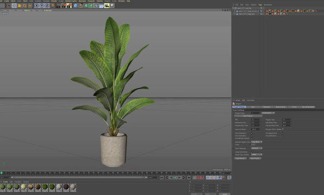Viewport: 324px width, 195px height.
Task: Click the Load Preset button
Action: coord(240,158)
